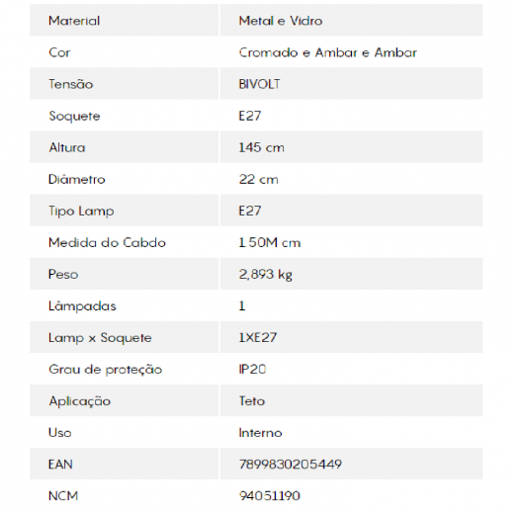The width and height of the screenshot is (514, 514).
Task: Select the Teto application value
Action: (252, 401)
